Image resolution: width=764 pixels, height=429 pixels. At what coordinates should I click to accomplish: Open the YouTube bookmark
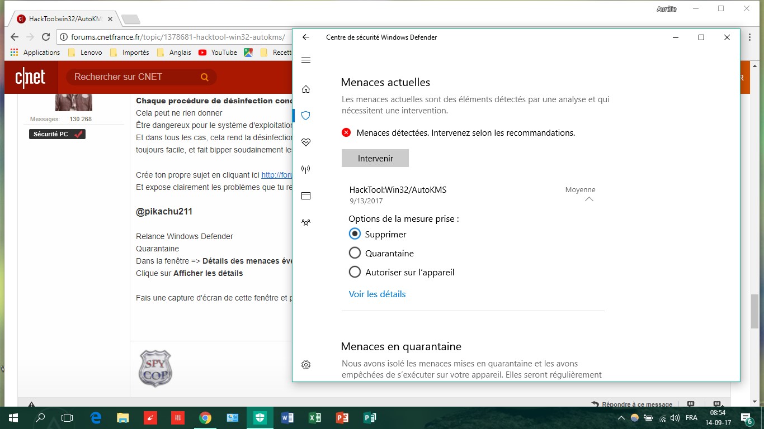point(218,53)
